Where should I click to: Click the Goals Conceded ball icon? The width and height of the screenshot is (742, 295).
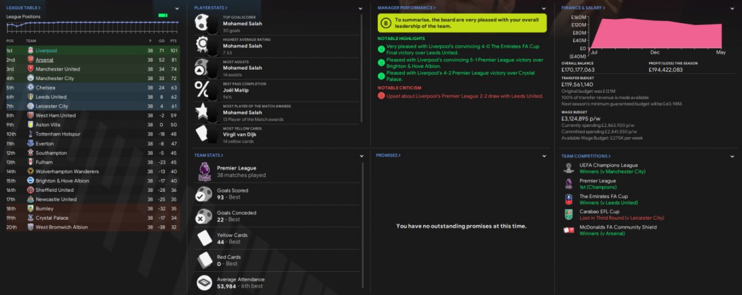click(204, 216)
